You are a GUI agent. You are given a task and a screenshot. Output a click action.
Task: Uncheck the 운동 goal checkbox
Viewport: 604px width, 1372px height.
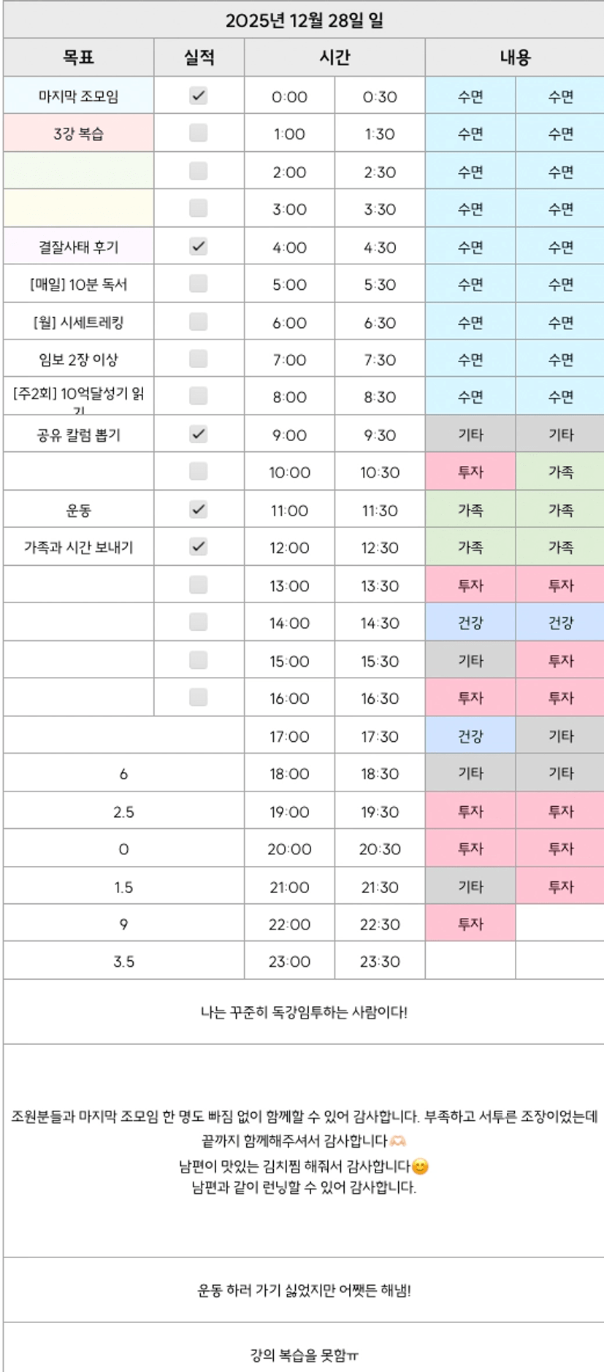[x=198, y=509]
